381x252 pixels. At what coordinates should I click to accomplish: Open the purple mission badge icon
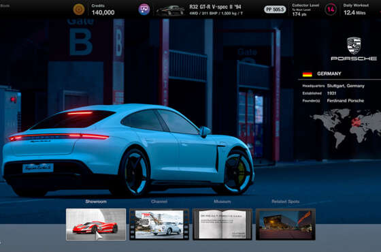coord(144,10)
